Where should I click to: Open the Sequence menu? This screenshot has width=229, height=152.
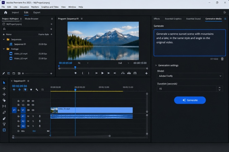(24, 7)
